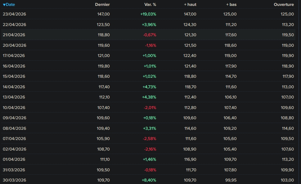The height and width of the screenshot is (184, 301).
Task: Click the +4,73% variation value
Action: click(x=149, y=87)
